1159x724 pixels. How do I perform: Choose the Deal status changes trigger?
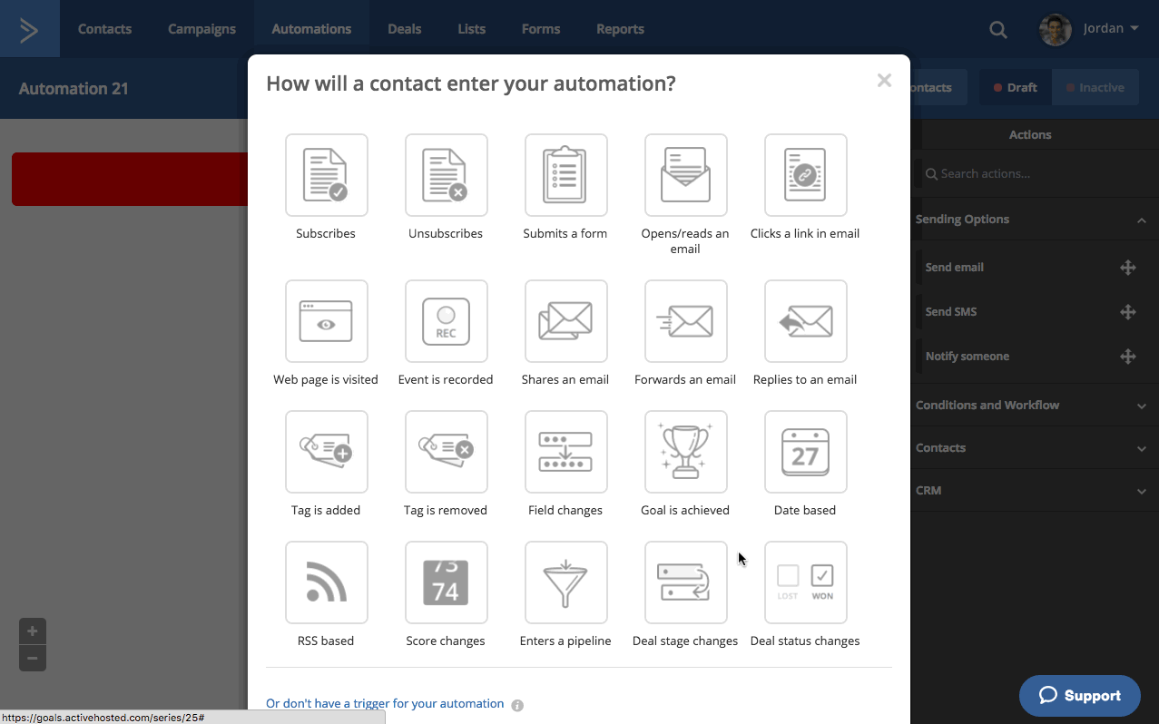[x=805, y=582]
